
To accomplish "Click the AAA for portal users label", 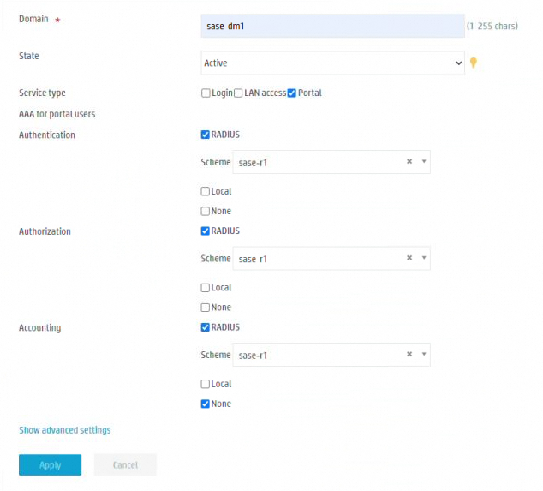I will pos(57,114).
